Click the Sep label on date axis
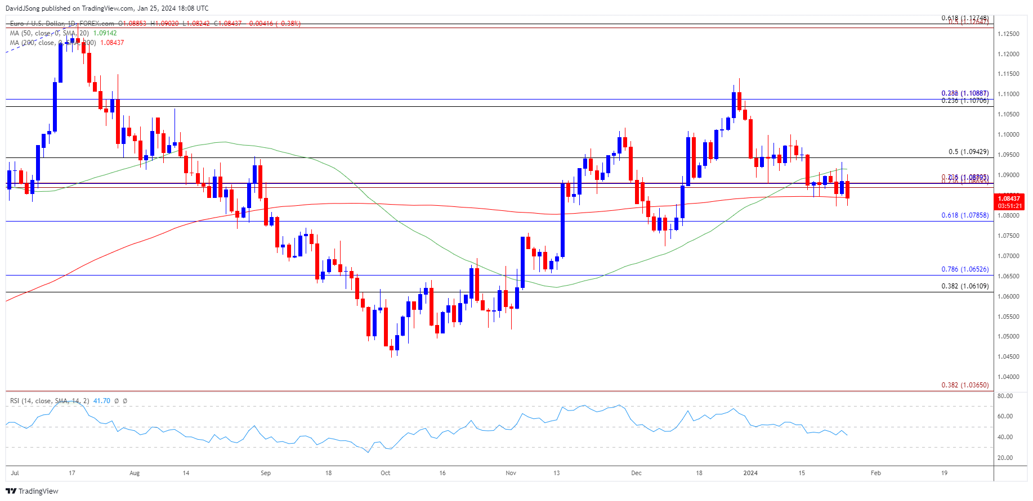 click(266, 473)
